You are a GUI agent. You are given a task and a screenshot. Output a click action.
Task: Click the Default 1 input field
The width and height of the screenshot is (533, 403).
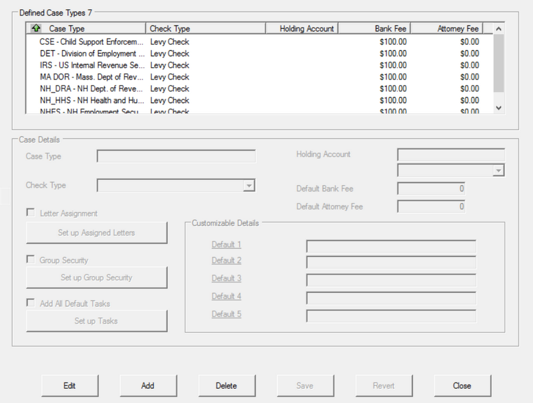(391, 246)
